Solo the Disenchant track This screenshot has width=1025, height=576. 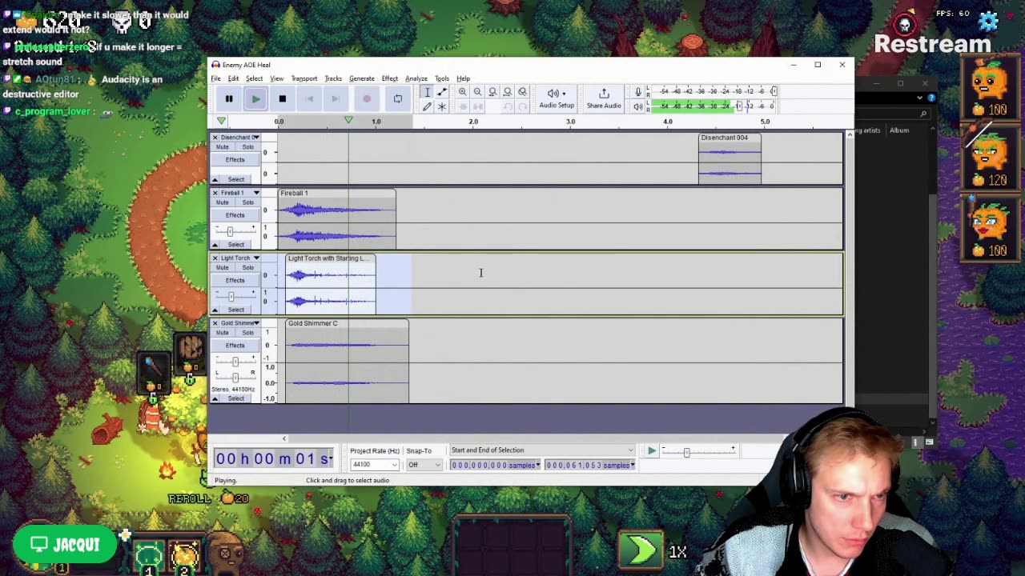(248, 147)
